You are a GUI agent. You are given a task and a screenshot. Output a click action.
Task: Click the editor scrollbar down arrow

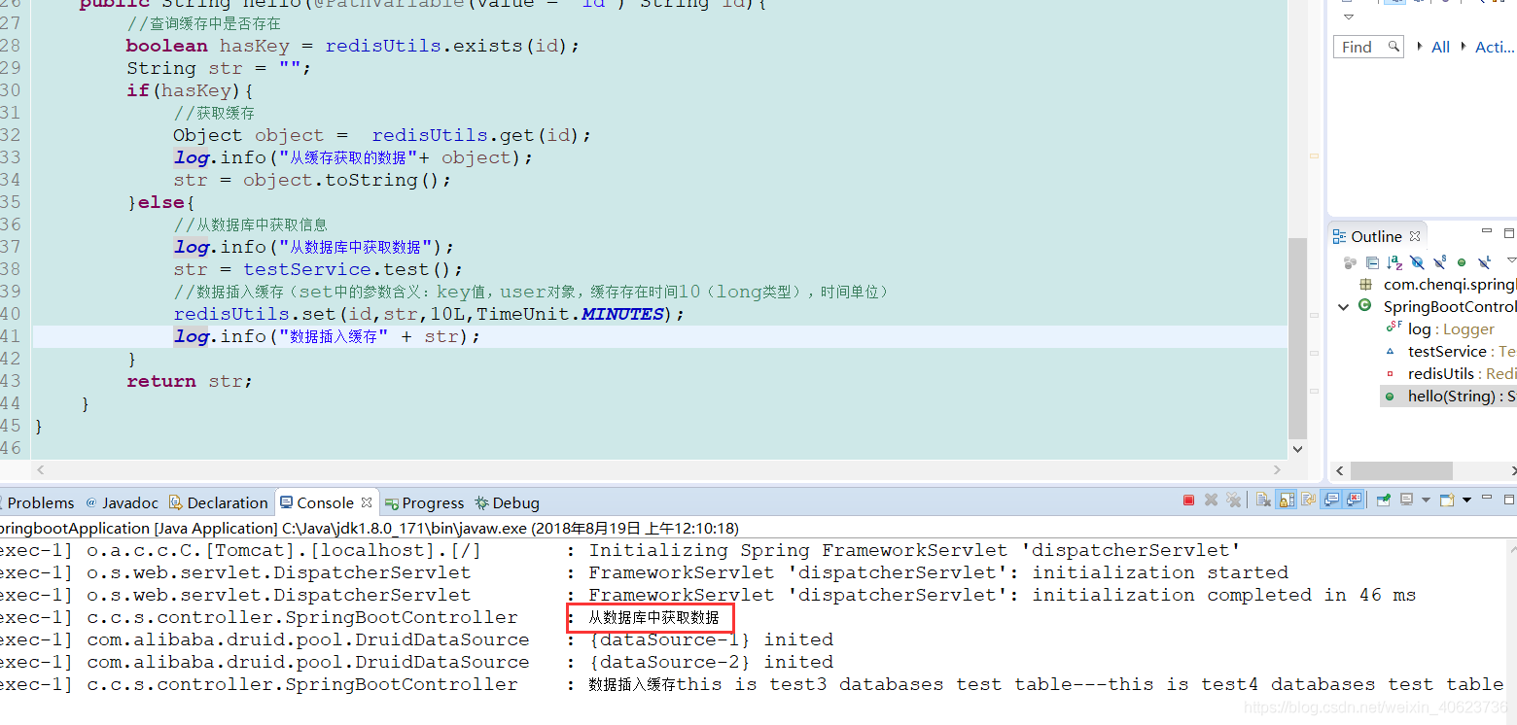tap(1297, 449)
